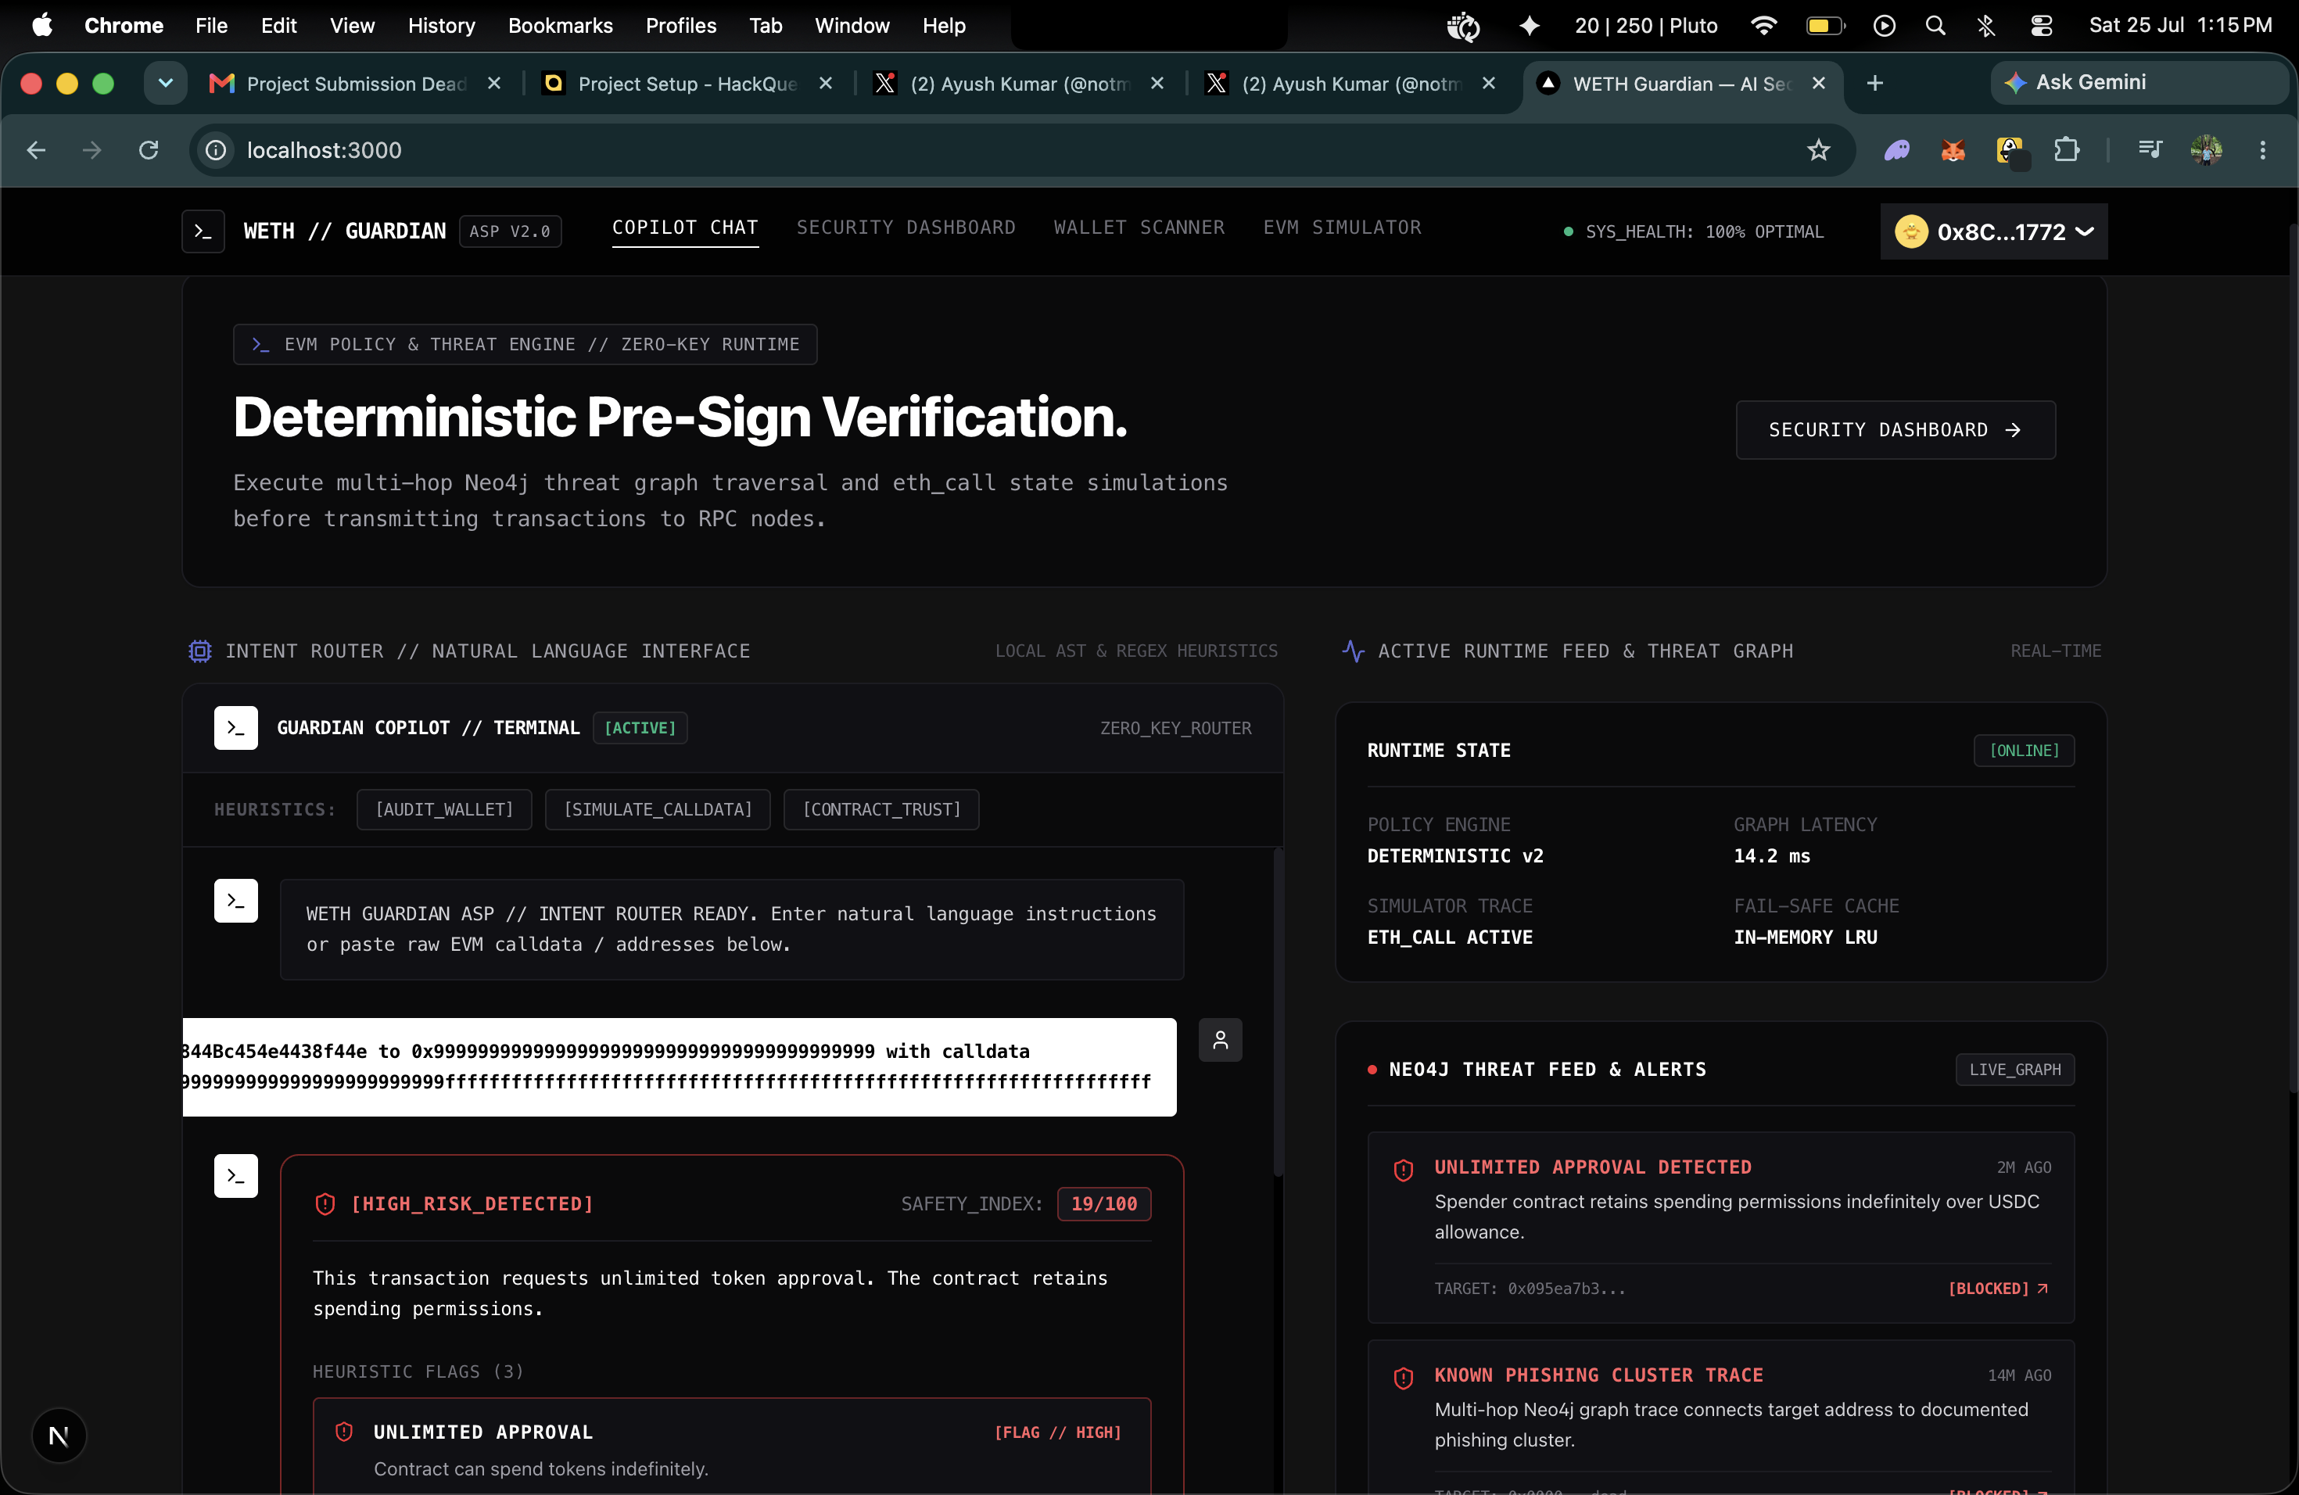Open the WALLET SCANNER tab
Screen dimensions: 2299x1495
tap(1139, 228)
